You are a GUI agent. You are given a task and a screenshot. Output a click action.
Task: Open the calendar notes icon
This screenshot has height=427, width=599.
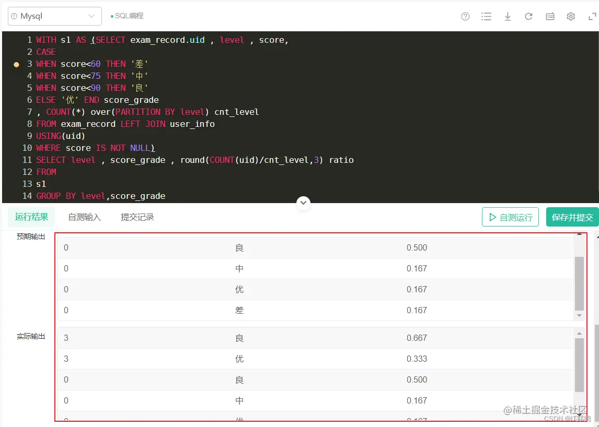click(550, 16)
